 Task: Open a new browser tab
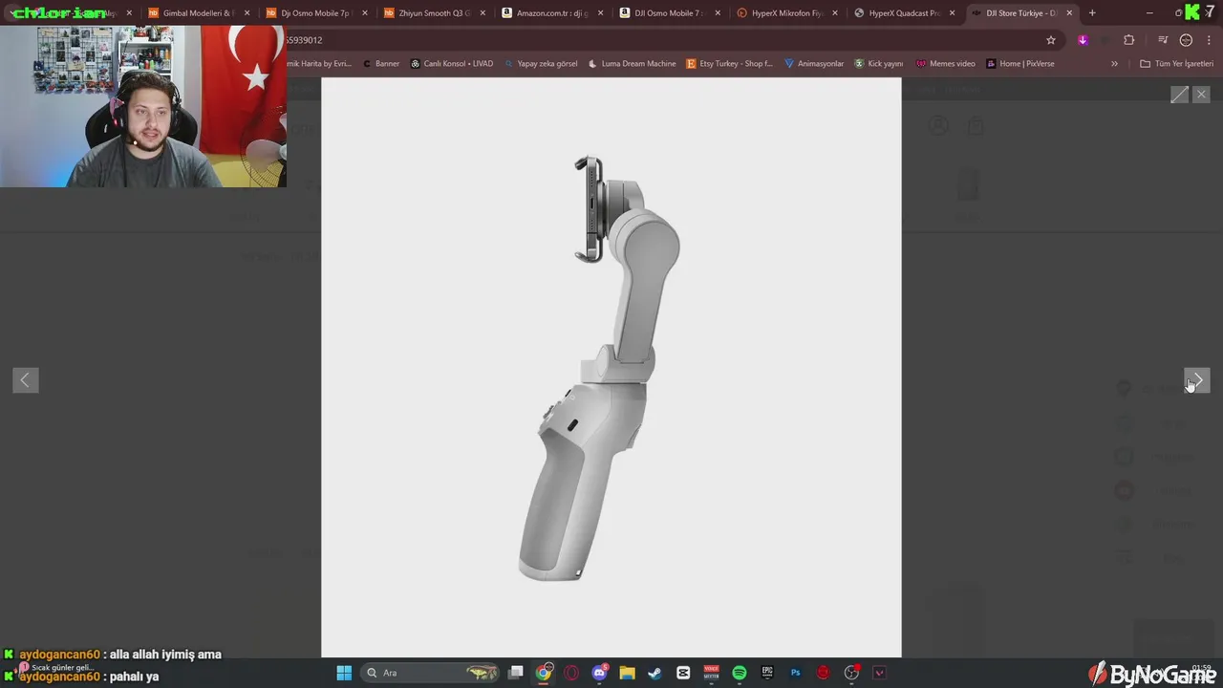point(1092,13)
